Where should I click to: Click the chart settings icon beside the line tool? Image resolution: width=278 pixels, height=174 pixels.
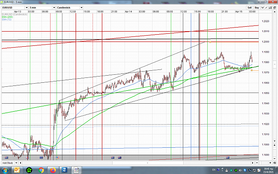click(x=270, y=8)
